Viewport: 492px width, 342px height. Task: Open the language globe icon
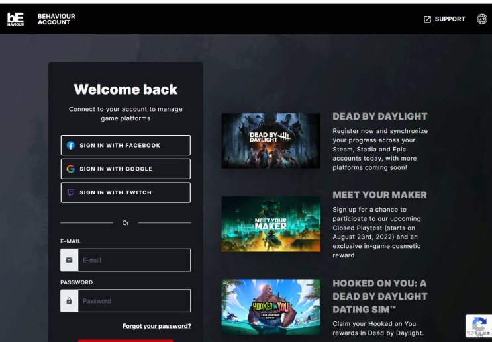(x=482, y=19)
